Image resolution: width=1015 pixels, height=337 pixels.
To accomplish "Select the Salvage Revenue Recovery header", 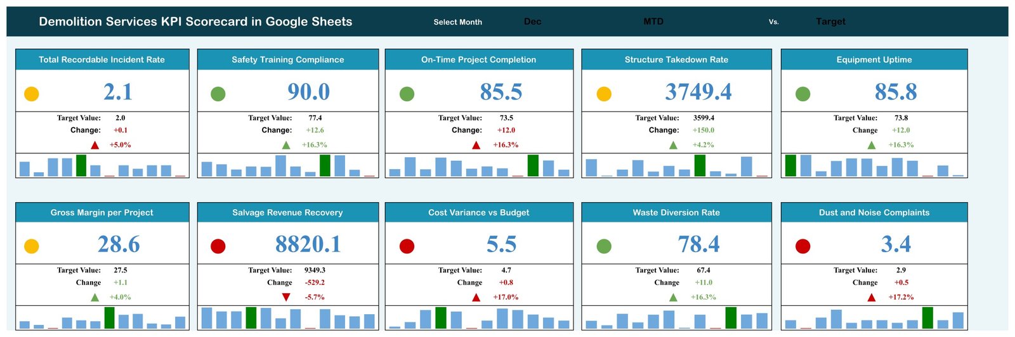I will [x=288, y=212].
